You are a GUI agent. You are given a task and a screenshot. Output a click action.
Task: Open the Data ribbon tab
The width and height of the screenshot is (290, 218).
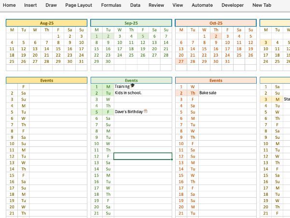pyautogui.click(x=135, y=5)
